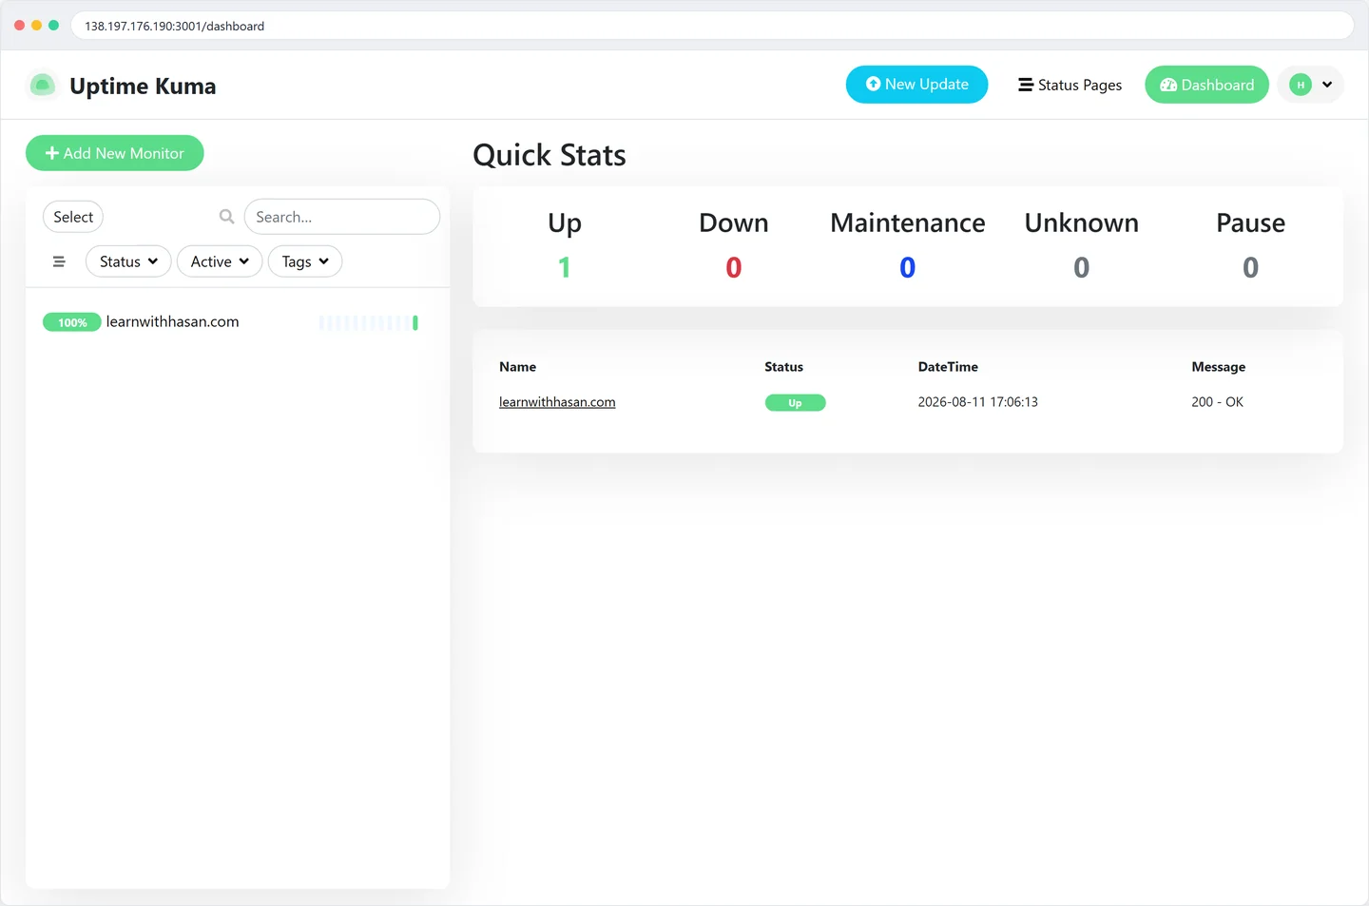Click the 100% uptime badge

coord(72,322)
